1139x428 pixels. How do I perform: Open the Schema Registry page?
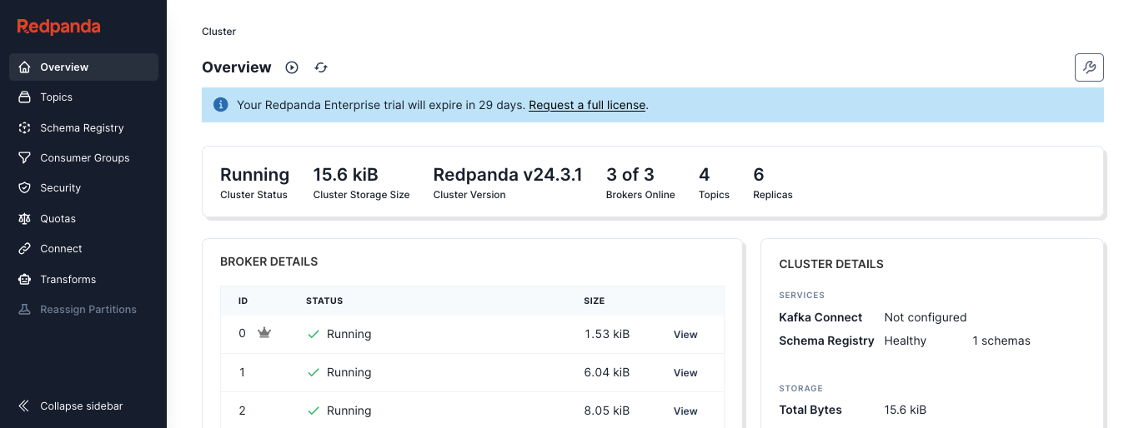click(x=83, y=128)
